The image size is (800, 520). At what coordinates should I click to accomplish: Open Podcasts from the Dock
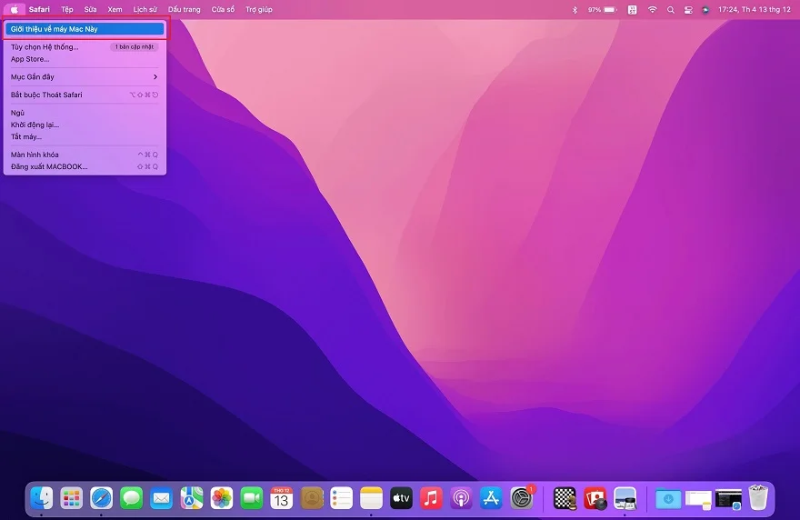pyautogui.click(x=461, y=497)
